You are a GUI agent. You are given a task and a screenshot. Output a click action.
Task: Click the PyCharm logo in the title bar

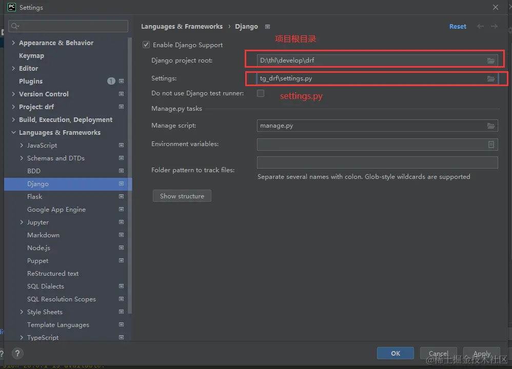point(11,7)
